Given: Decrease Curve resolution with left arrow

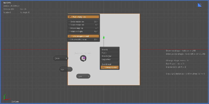Looking at the screenshot, I should 69,25.
